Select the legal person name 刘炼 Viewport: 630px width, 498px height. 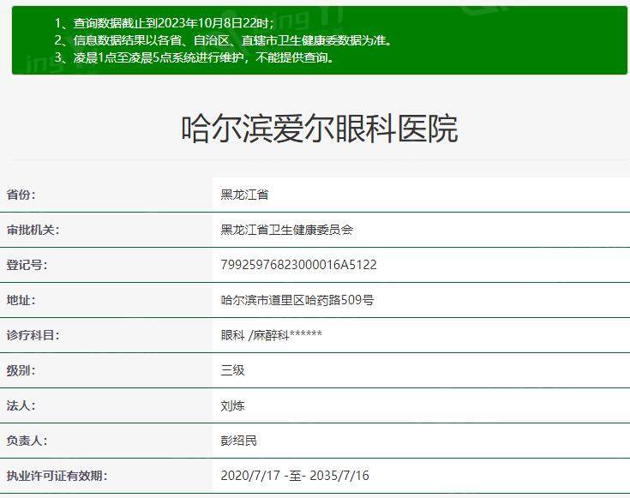[232, 405]
